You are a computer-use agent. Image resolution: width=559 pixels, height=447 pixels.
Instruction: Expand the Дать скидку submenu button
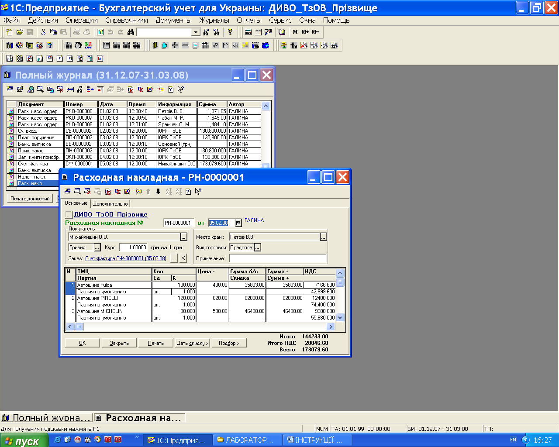tap(192, 343)
